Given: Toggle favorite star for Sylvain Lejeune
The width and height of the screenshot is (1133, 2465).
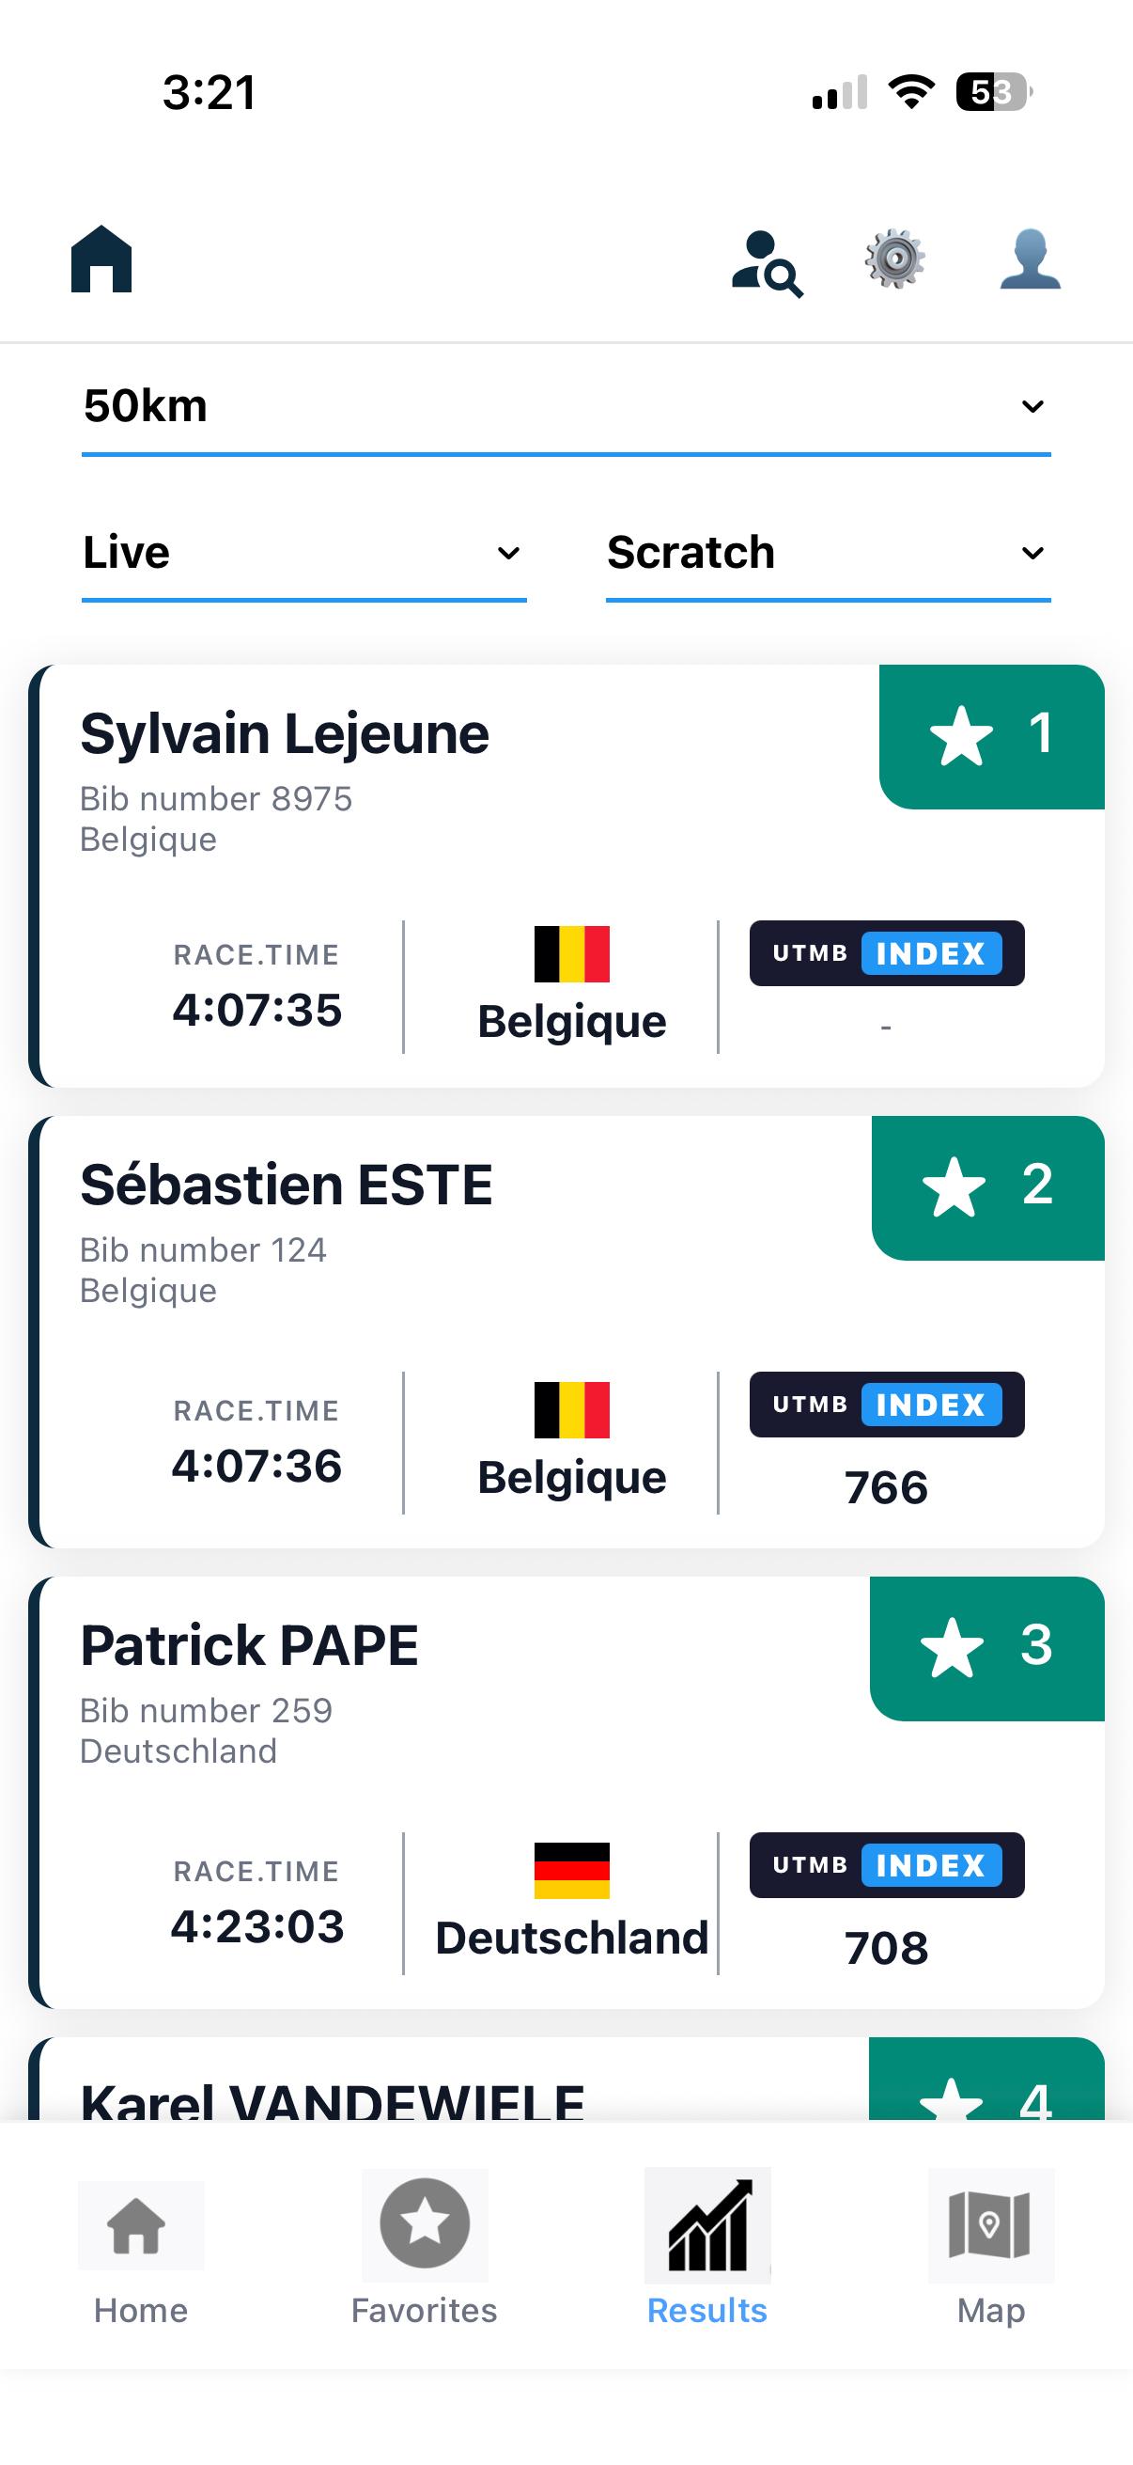Looking at the screenshot, I should 961,736.
